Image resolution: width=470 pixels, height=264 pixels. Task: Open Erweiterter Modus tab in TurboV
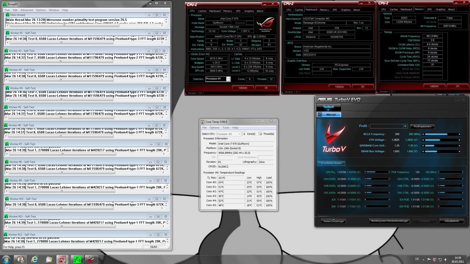(331, 163)
